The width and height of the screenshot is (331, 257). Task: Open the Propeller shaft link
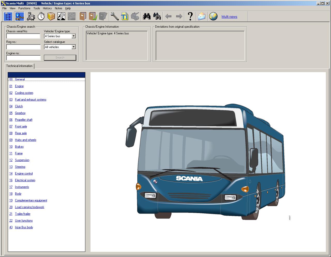(24, 120)
